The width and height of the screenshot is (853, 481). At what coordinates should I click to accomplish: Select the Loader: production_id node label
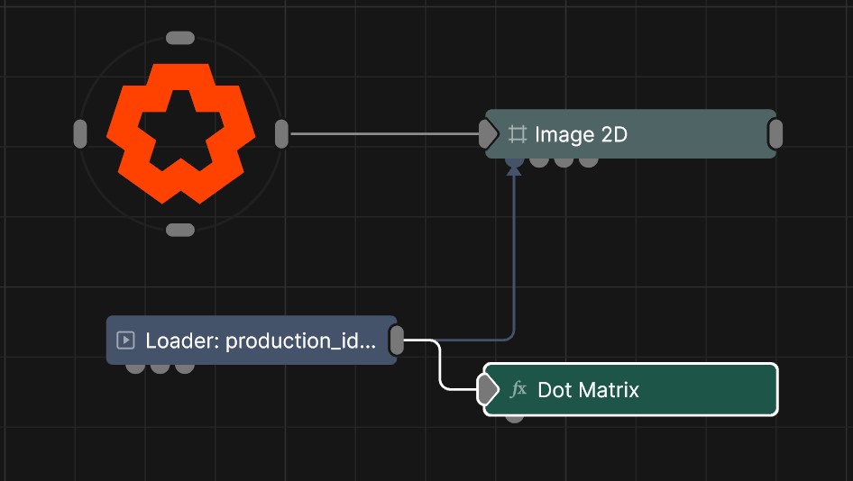259,340
